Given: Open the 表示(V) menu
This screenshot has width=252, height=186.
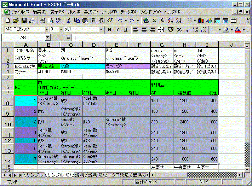Looking at the screenshot, I should [x=57, y=12].
